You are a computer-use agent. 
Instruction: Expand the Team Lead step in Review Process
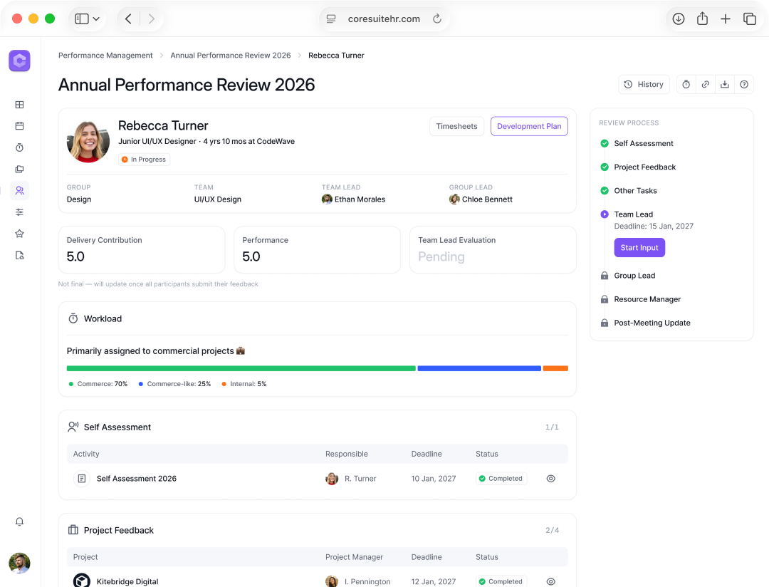point(633,214)
